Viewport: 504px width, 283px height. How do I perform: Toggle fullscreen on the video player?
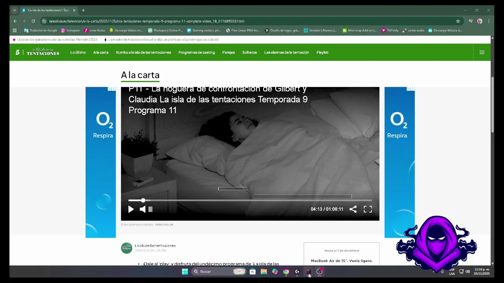click(368, 209)
